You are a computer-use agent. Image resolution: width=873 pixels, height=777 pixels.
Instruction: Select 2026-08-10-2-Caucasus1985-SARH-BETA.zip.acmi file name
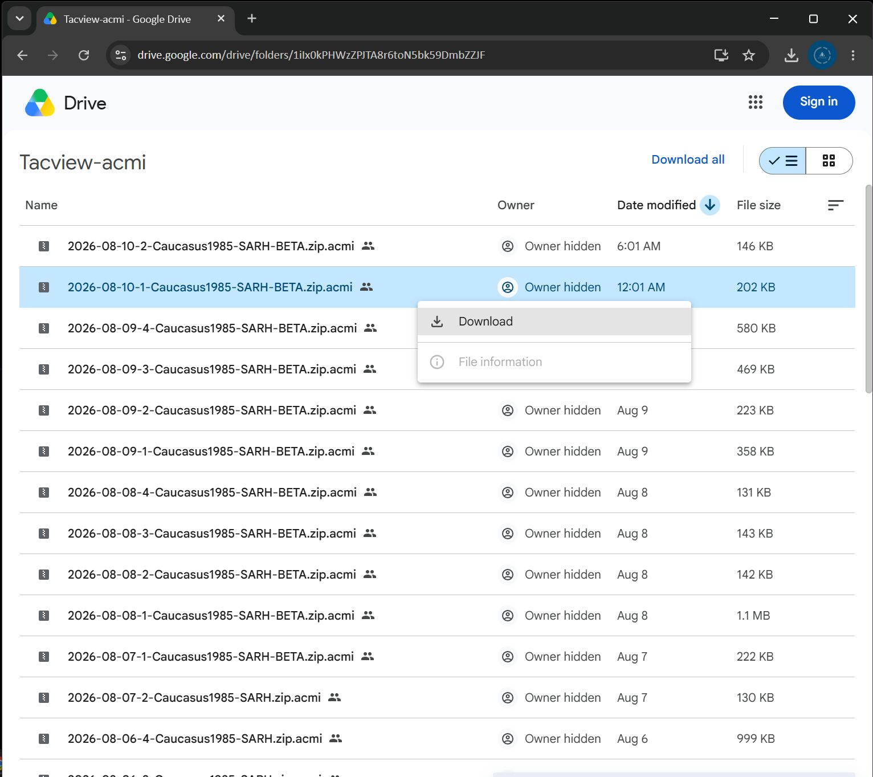pos(211,246)
